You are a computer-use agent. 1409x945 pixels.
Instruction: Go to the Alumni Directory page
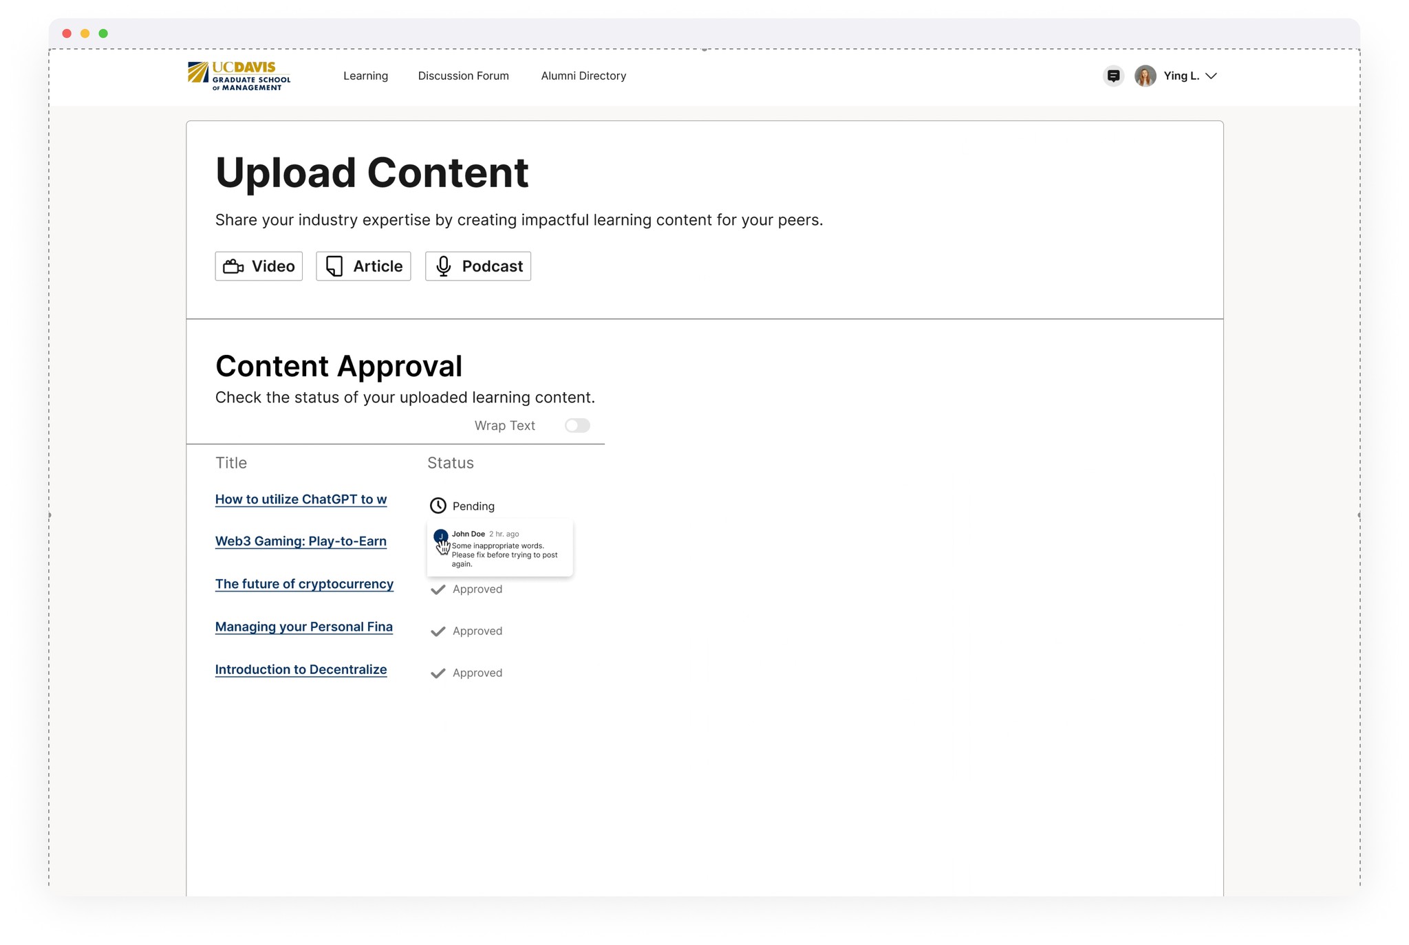coord(583,76)
